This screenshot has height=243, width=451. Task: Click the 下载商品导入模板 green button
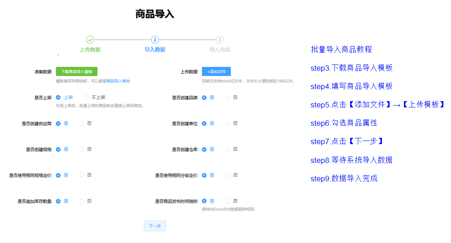(x=77, y=72)
